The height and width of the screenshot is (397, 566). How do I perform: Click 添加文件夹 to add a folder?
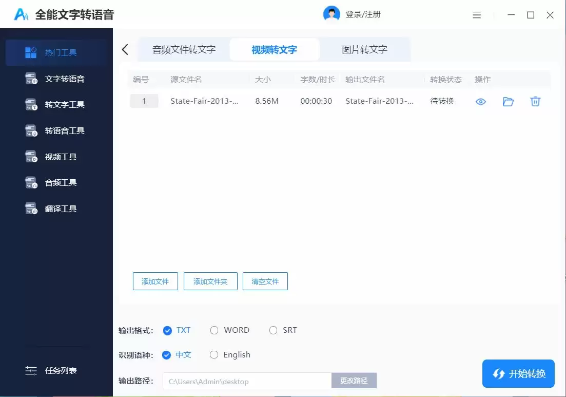[210, 281]
